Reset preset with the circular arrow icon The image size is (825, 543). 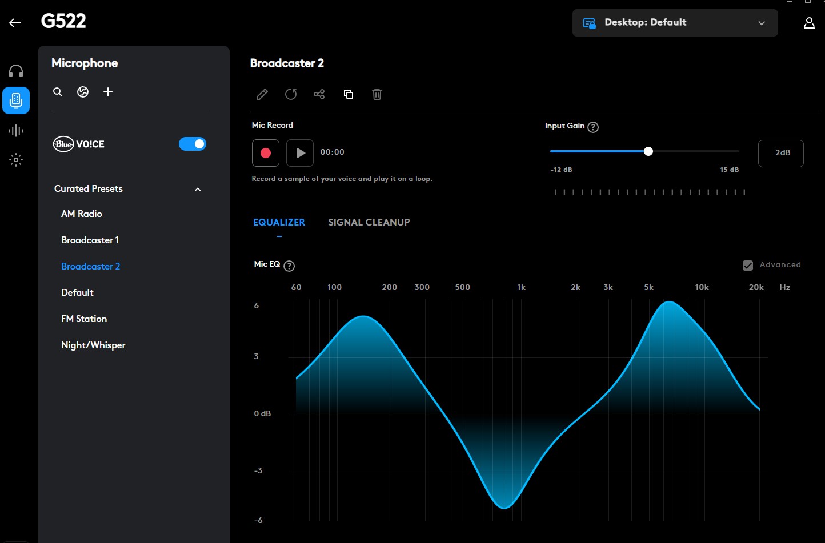291,94
